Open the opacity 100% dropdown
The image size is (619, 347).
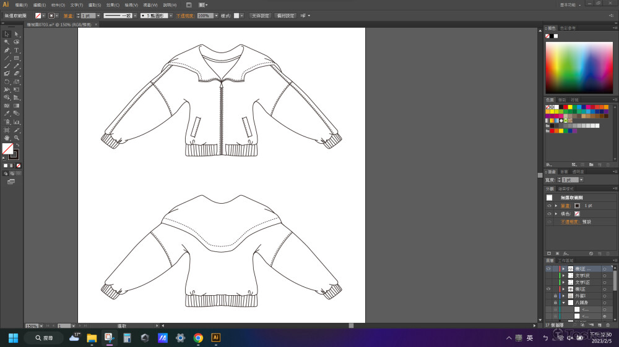(x=216, y=15)
